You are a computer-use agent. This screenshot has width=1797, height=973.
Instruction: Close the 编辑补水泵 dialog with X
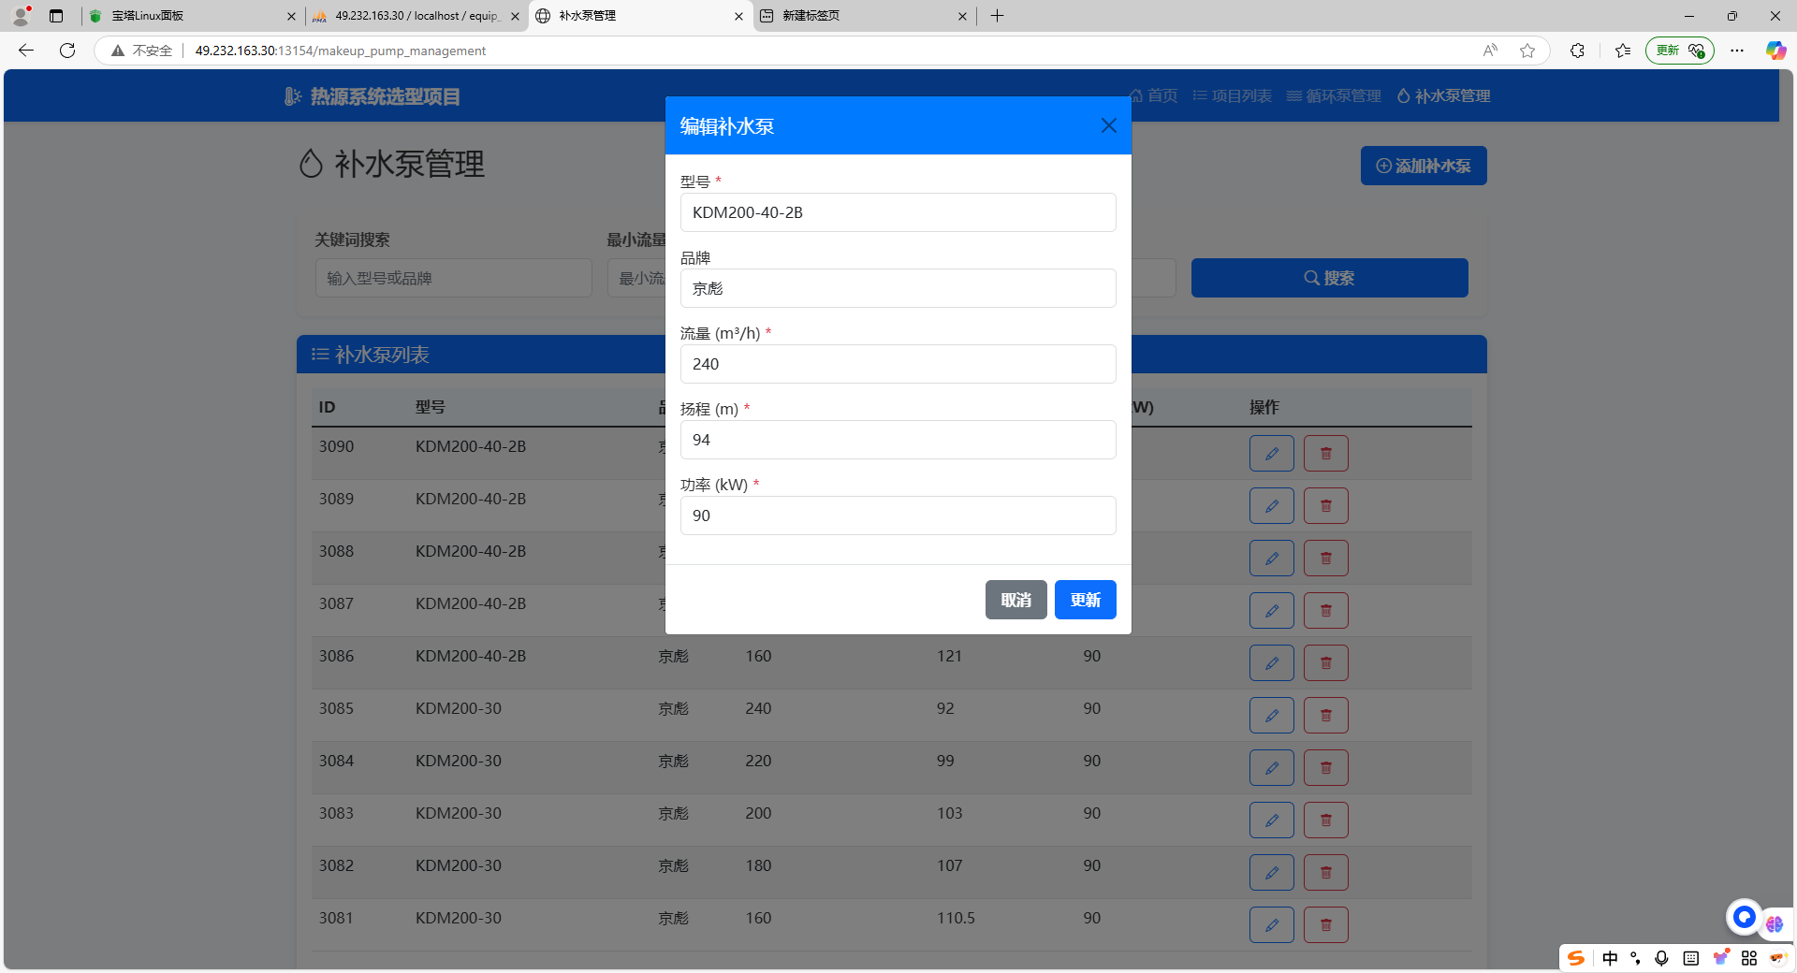pyautogui.click(x=1109, y=125)
